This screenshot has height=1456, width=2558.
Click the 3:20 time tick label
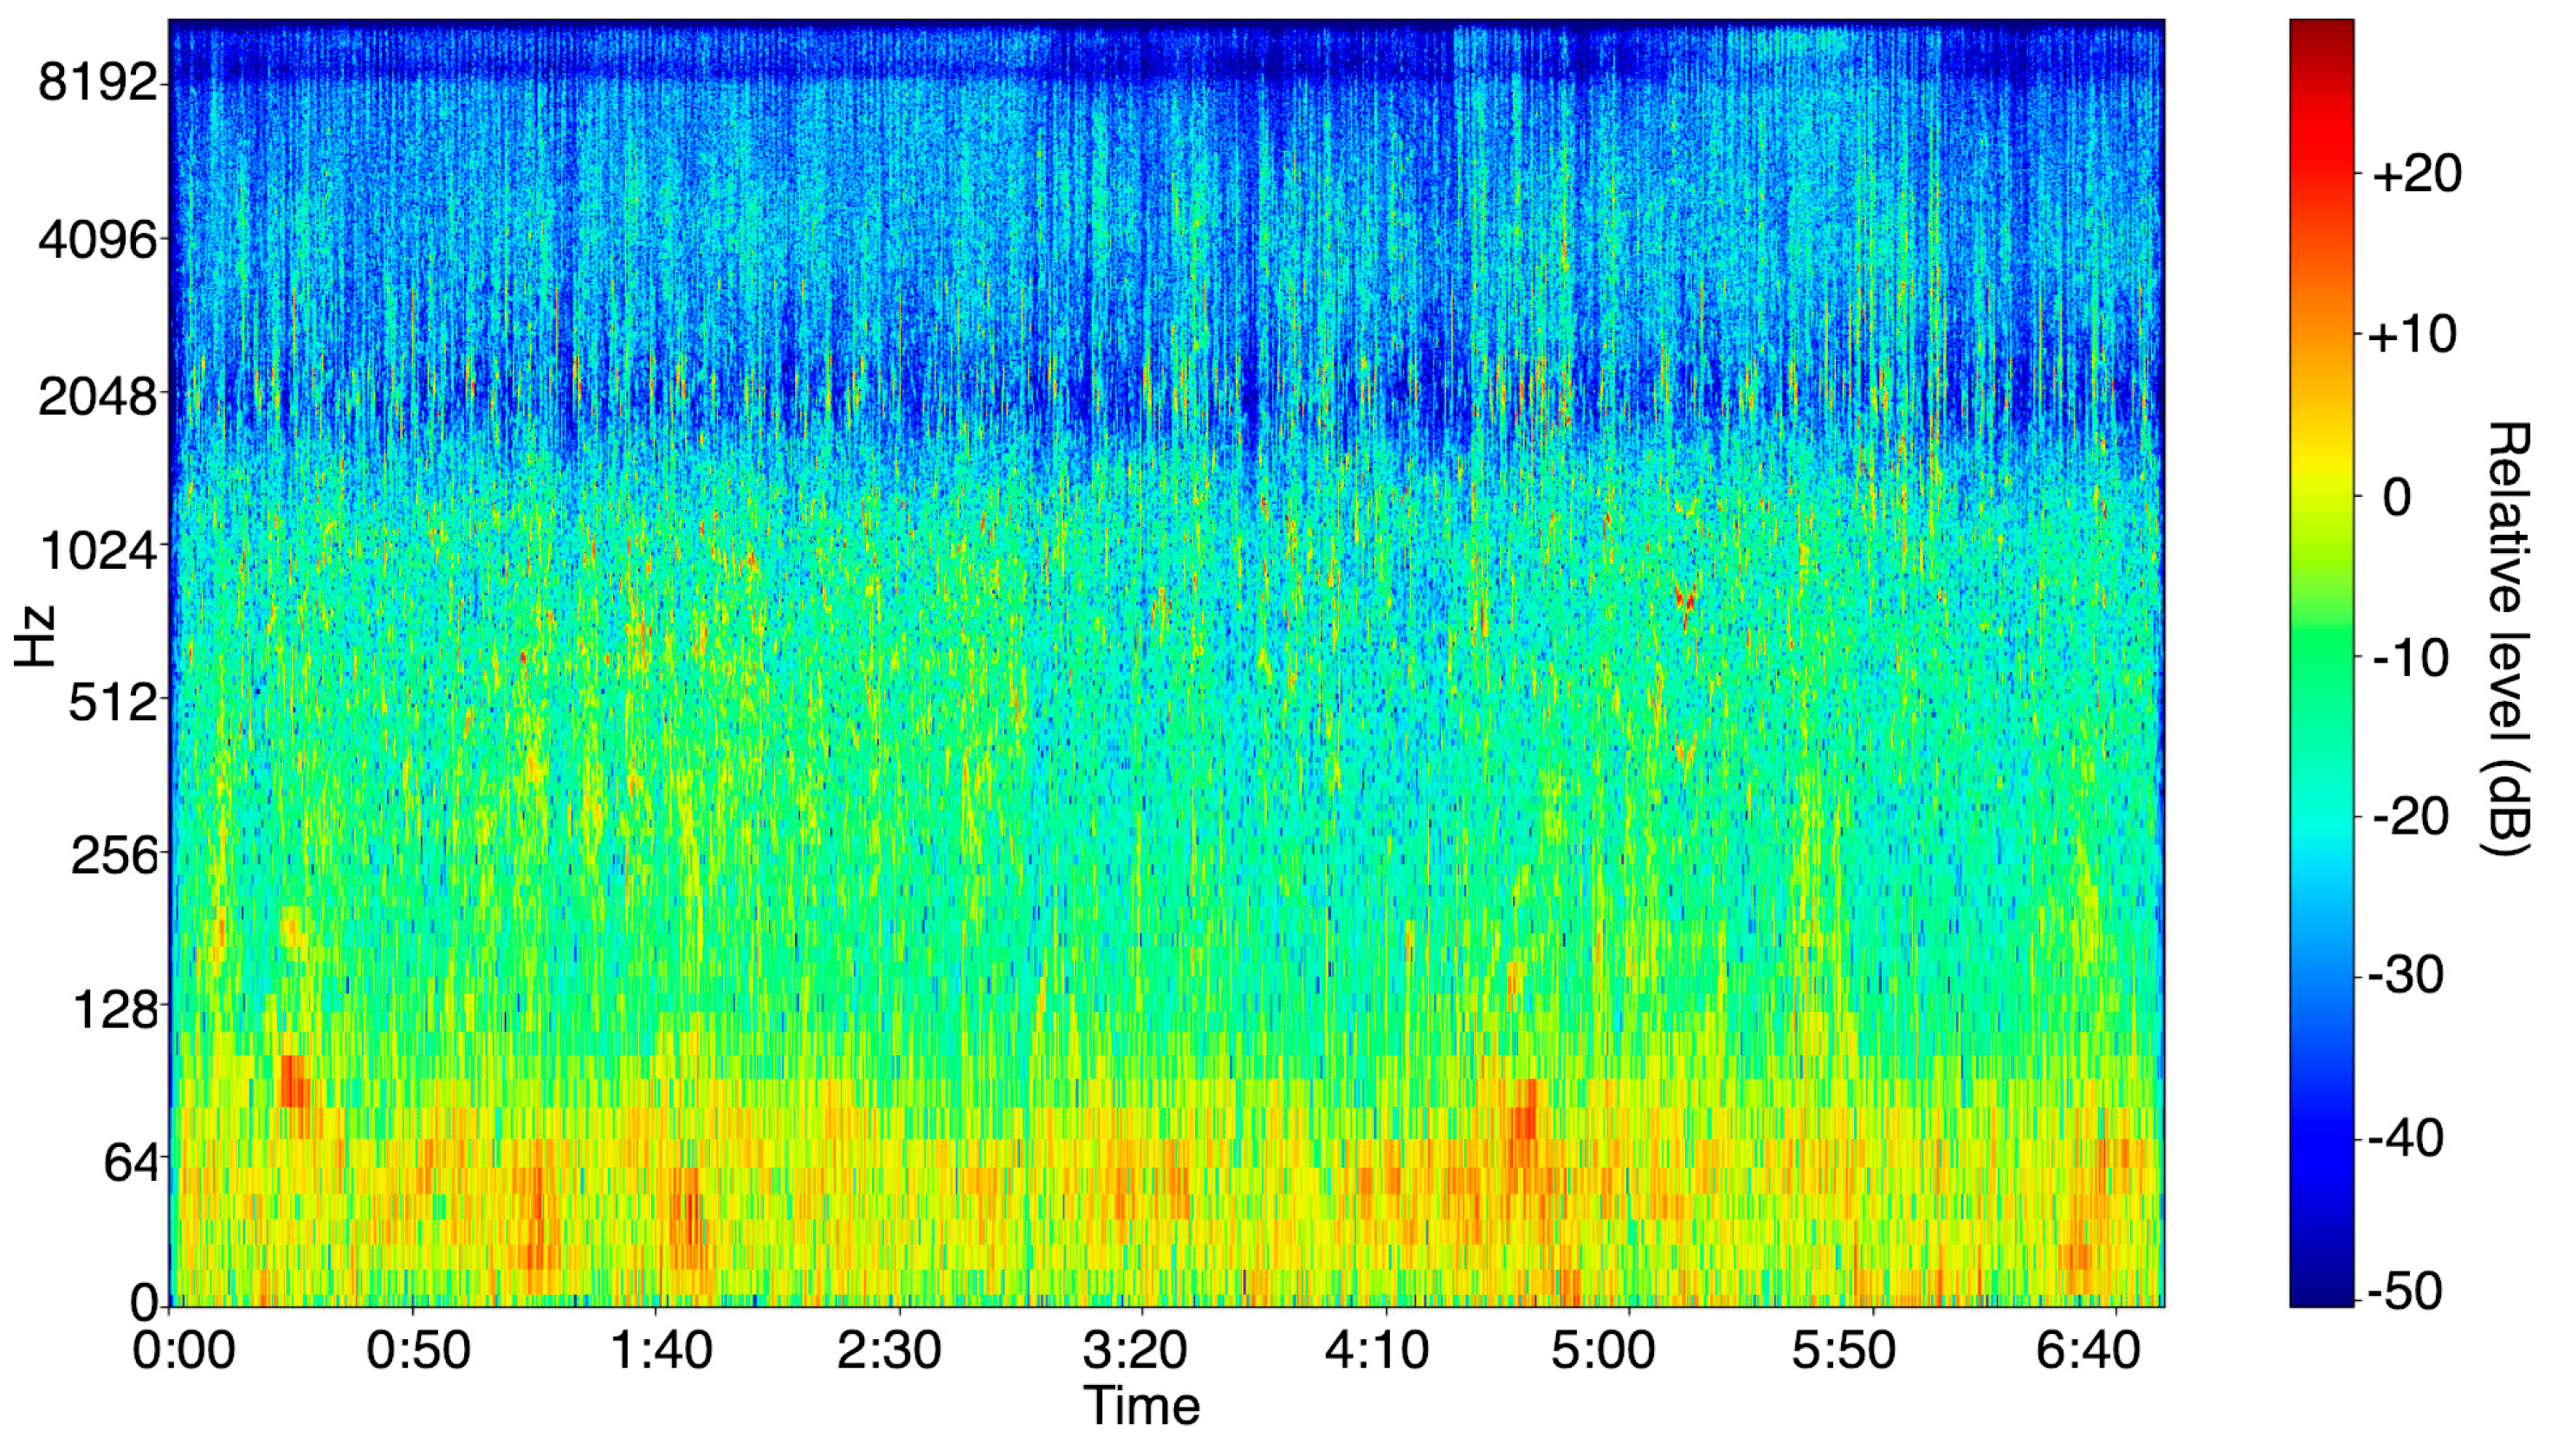point(1134,1351)
